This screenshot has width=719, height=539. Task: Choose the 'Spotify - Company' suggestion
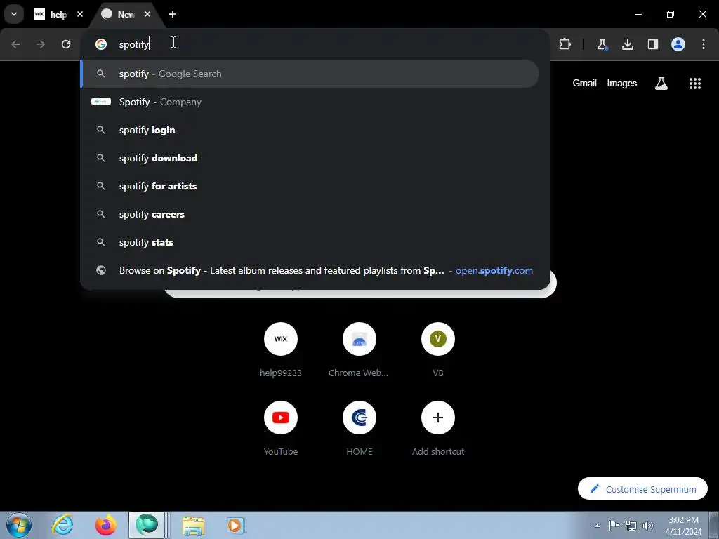pyautogui.click(x=310, y=102)
